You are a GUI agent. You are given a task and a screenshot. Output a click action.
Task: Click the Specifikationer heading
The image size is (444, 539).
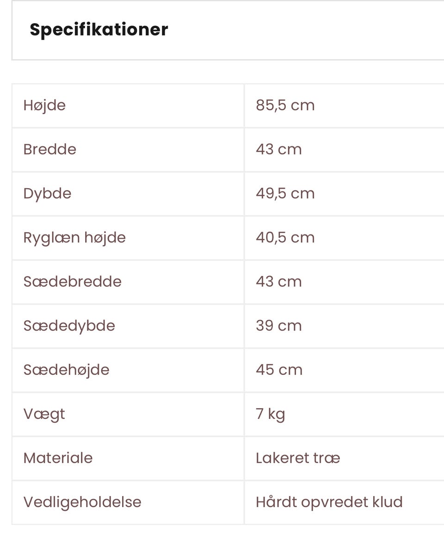click(x=99, y=30)
